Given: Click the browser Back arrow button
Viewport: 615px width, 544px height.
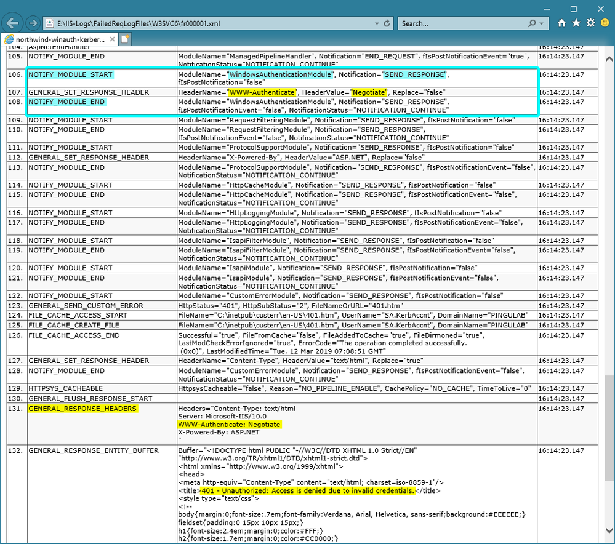Looking at the screenshot, I should click(x=13, y=23).
